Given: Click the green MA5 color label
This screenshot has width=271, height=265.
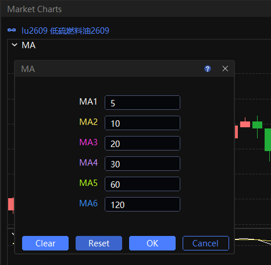Looking at the screenshot, I should (x=88, y=183).
